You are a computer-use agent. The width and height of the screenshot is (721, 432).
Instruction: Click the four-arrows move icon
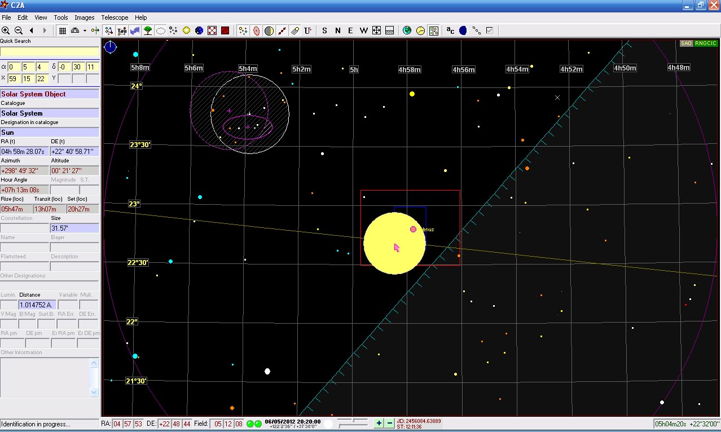click(x=377, y=30)
